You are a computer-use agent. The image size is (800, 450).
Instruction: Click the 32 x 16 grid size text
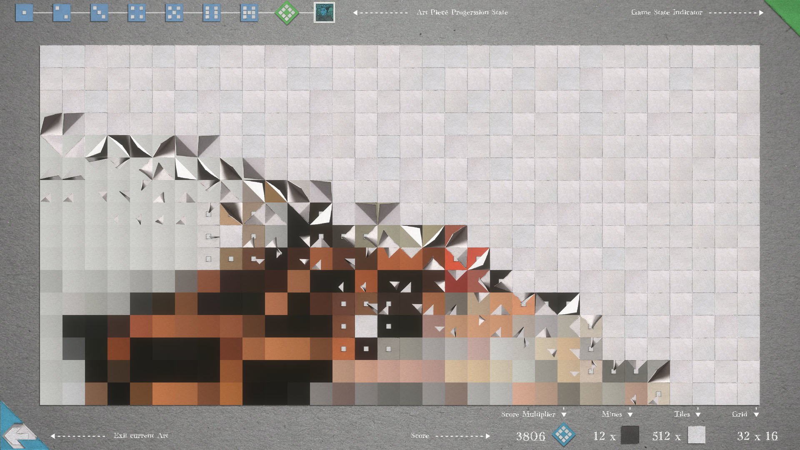pyautogui.click(x=757, y=436)
